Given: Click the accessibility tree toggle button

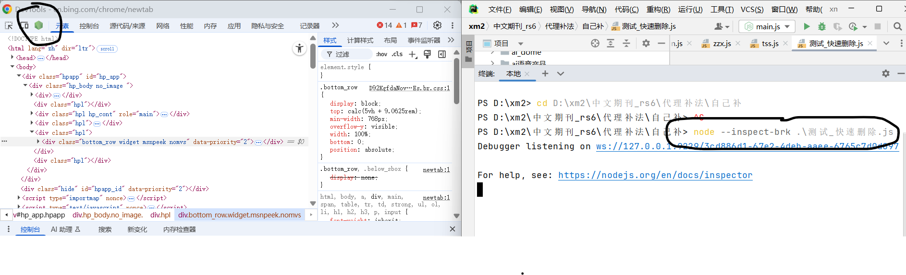Looking at the screenshot, I should click(299, 48).
